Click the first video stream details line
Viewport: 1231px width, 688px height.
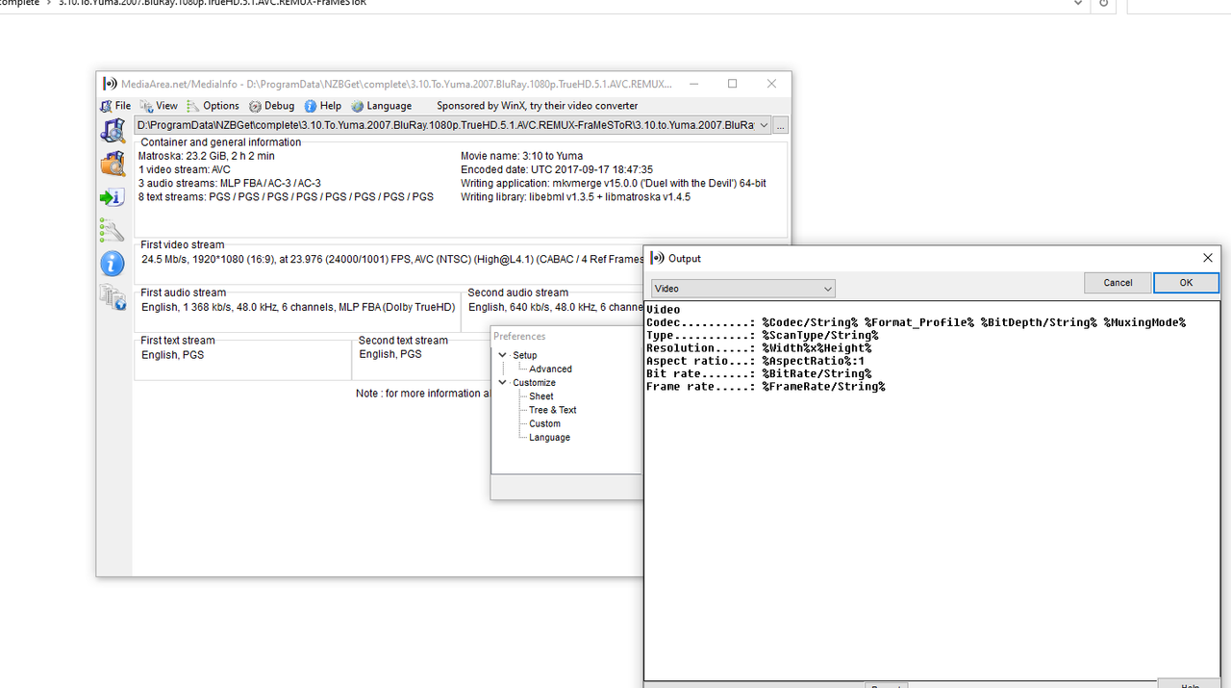tap(392, 259)
